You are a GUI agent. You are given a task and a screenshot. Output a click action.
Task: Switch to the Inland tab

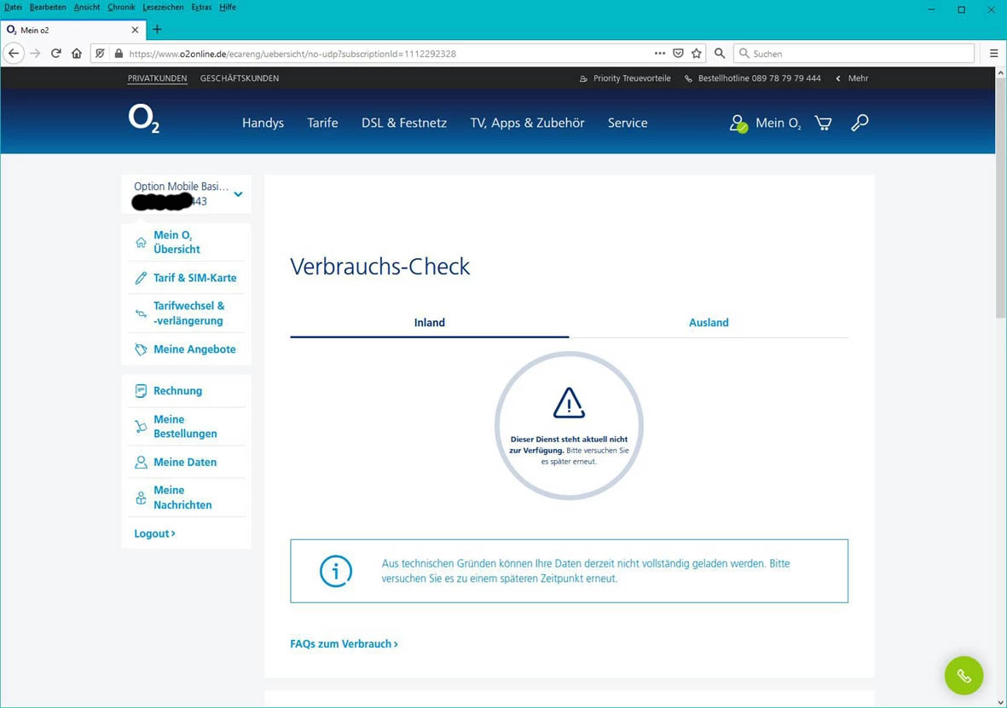[x=430, y=322]
